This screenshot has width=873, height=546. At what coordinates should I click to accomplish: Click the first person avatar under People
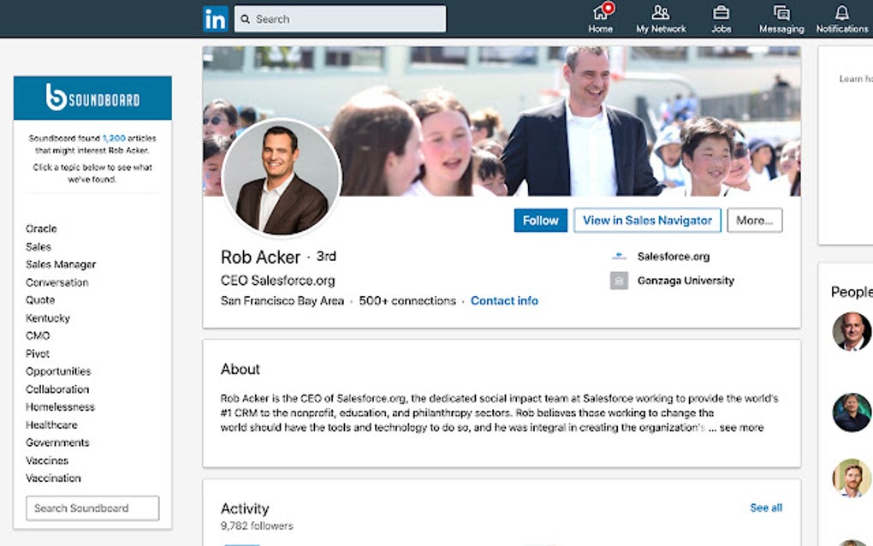[852, 331]
